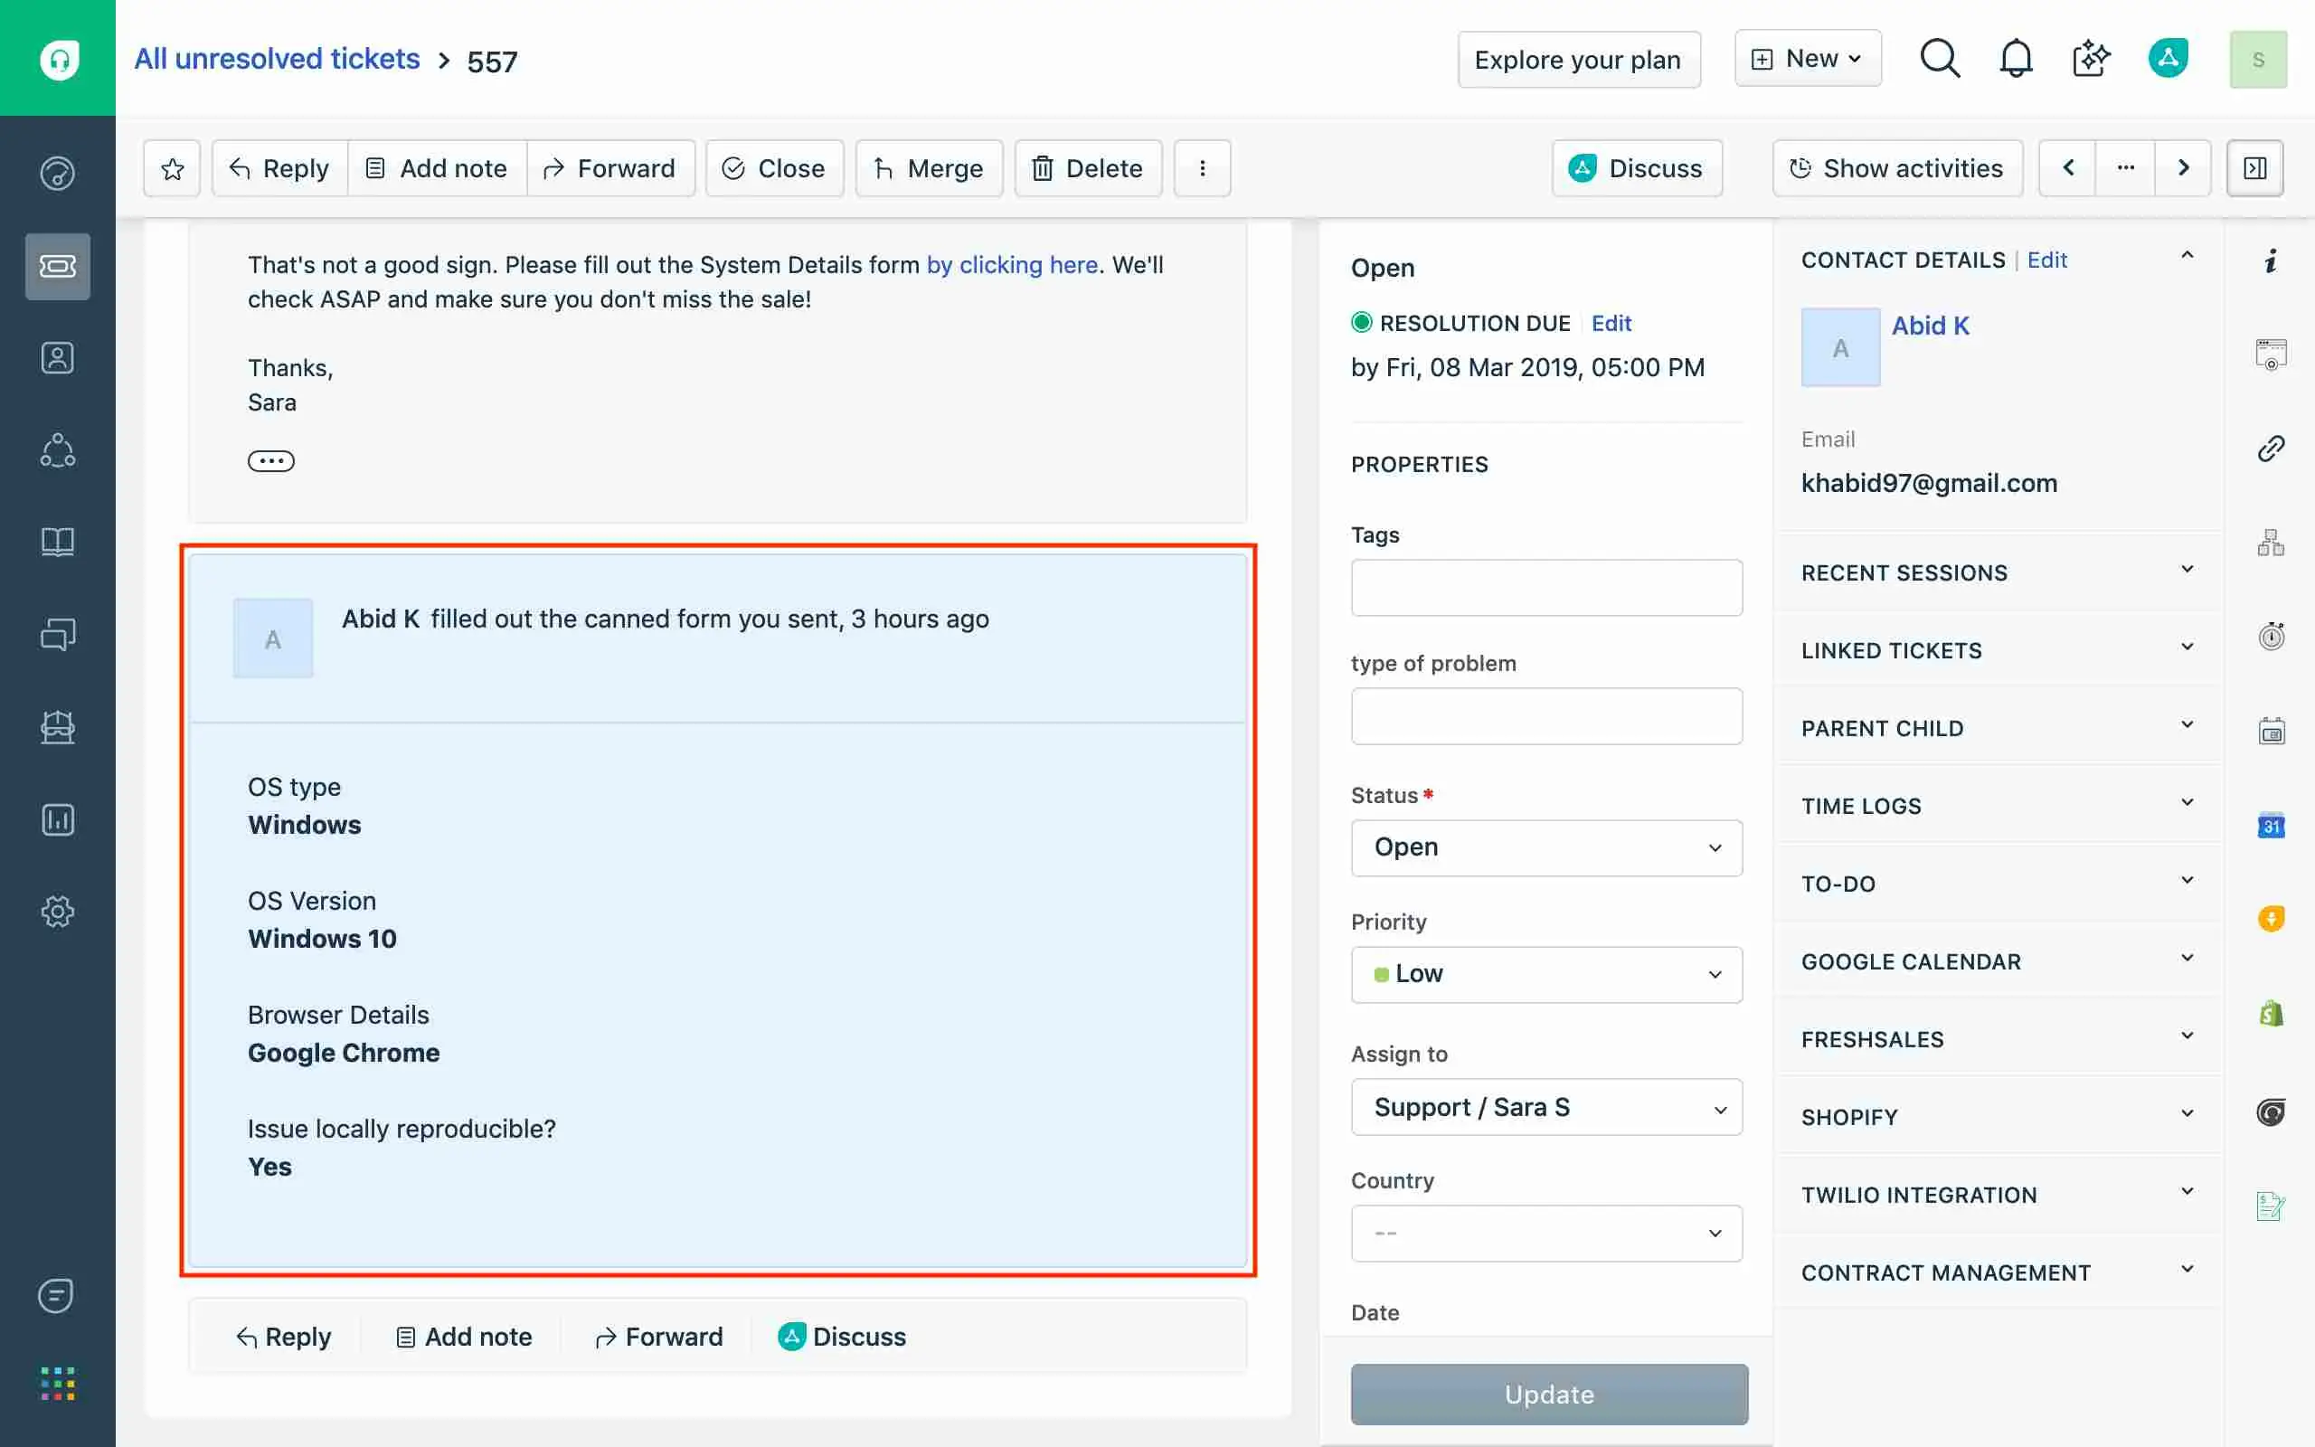Open All unresolved tickets breadcrumb
2315x1447 pixels.
click(277, 60)
